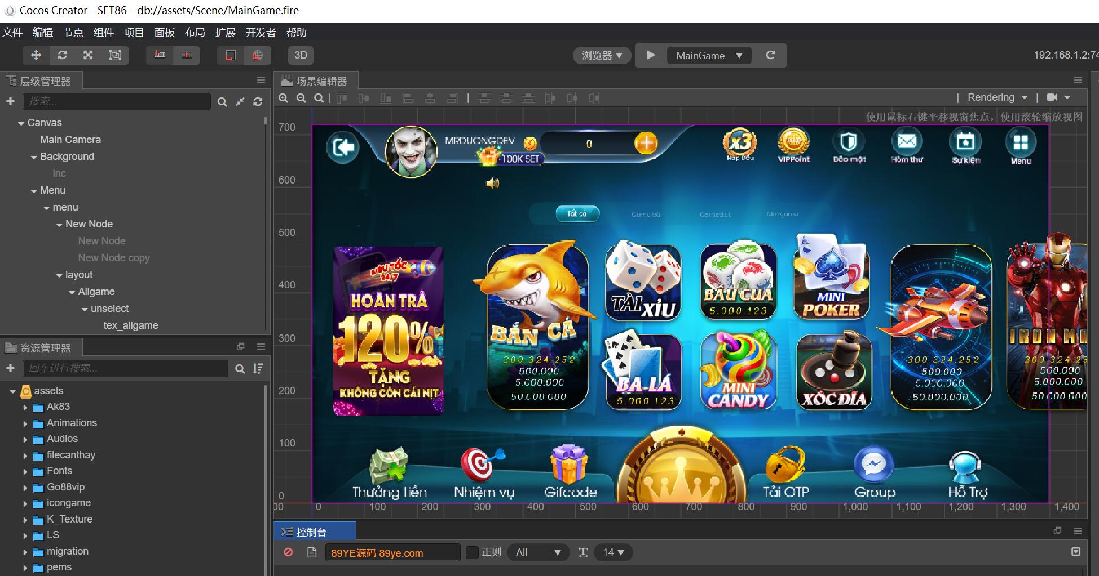Switch to local coordinate mode
This screenshot has width=1099, height=576.
tap(231, 55)
